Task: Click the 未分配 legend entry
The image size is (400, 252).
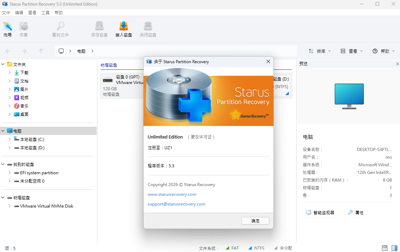Action: click(x=283, y=248)
